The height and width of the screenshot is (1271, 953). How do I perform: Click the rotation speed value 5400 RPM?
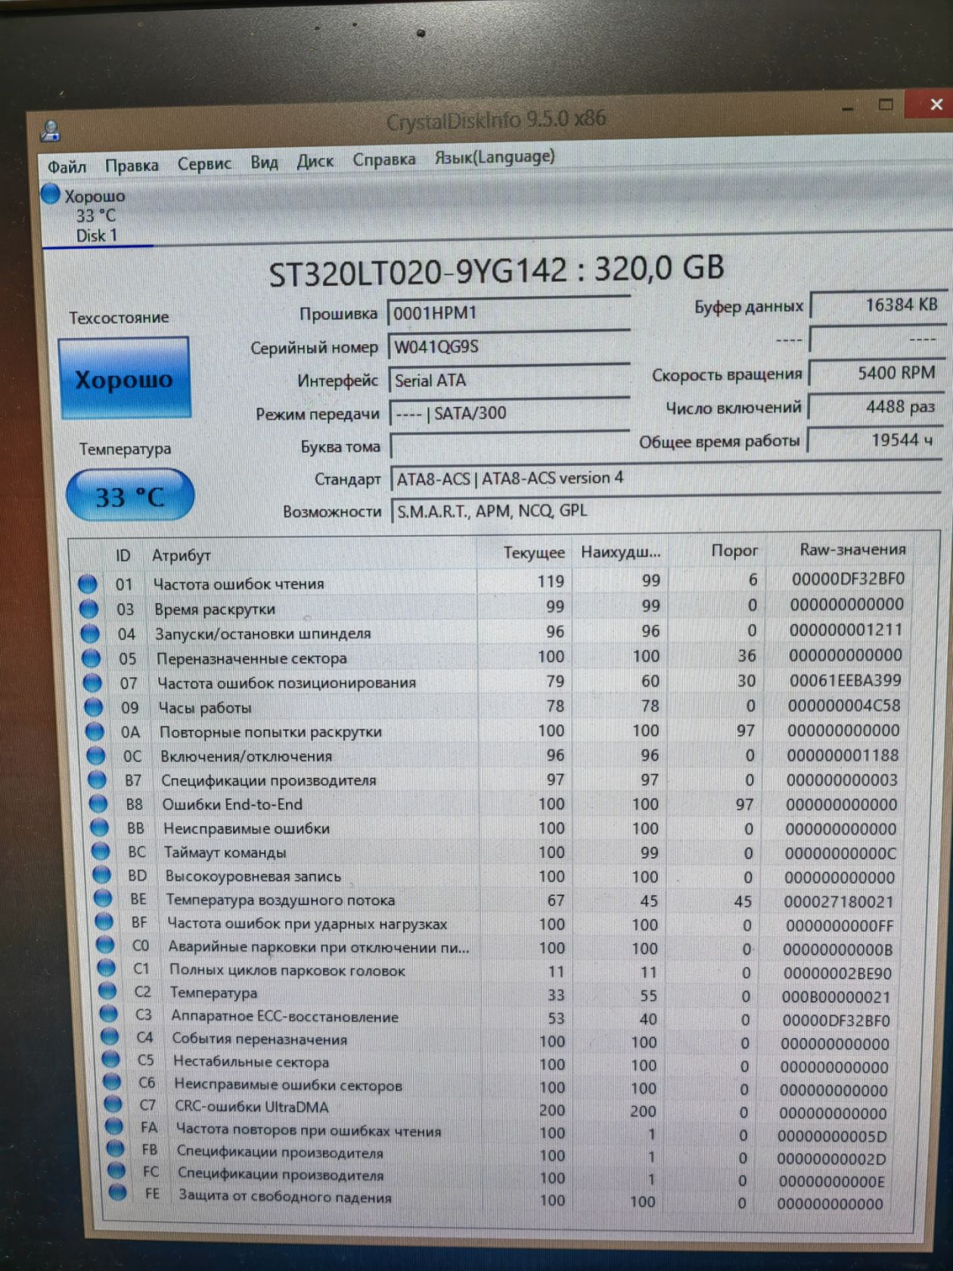coord(875,372)
